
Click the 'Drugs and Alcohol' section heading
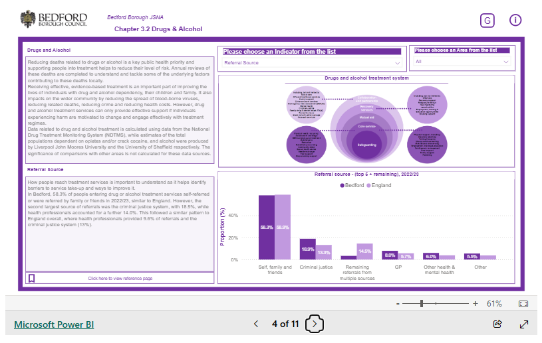point(49,50)
